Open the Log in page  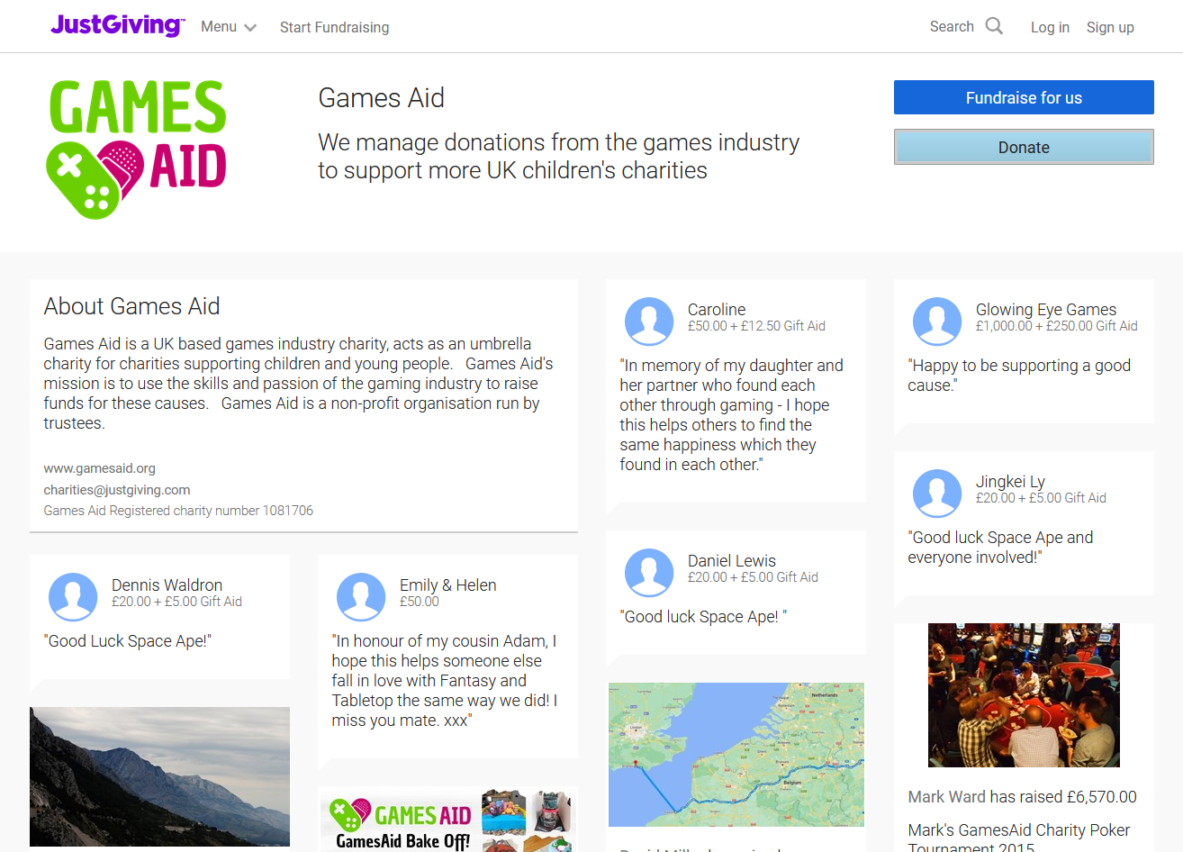(1050, 27)
